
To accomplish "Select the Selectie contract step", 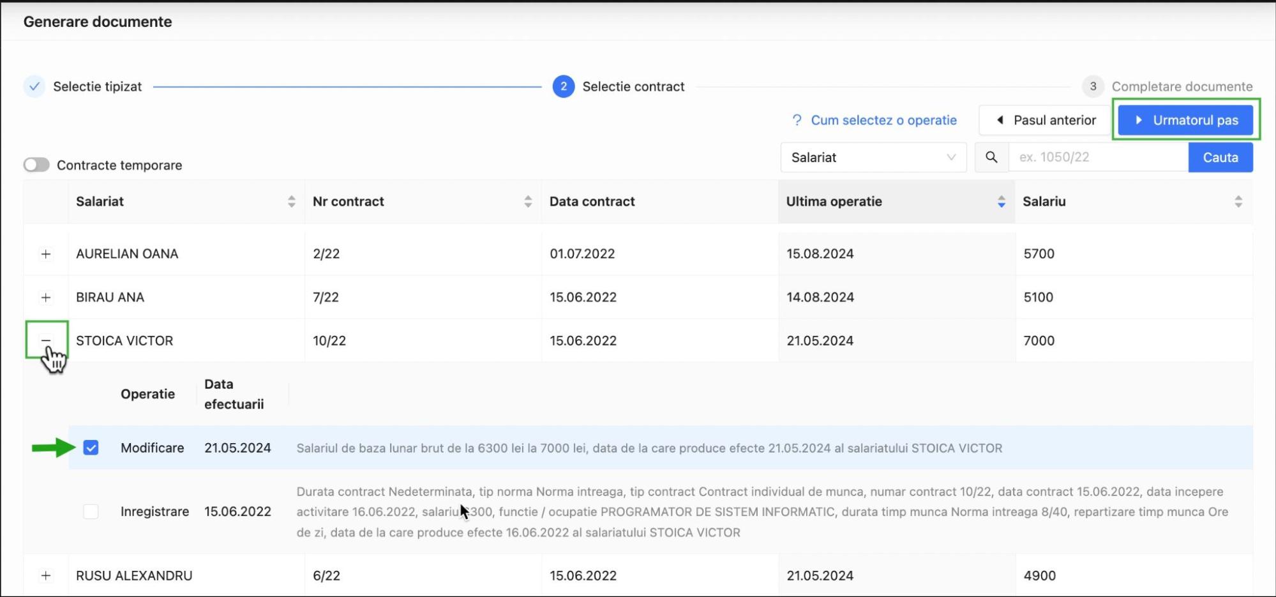I will click(x=633, y=86).
